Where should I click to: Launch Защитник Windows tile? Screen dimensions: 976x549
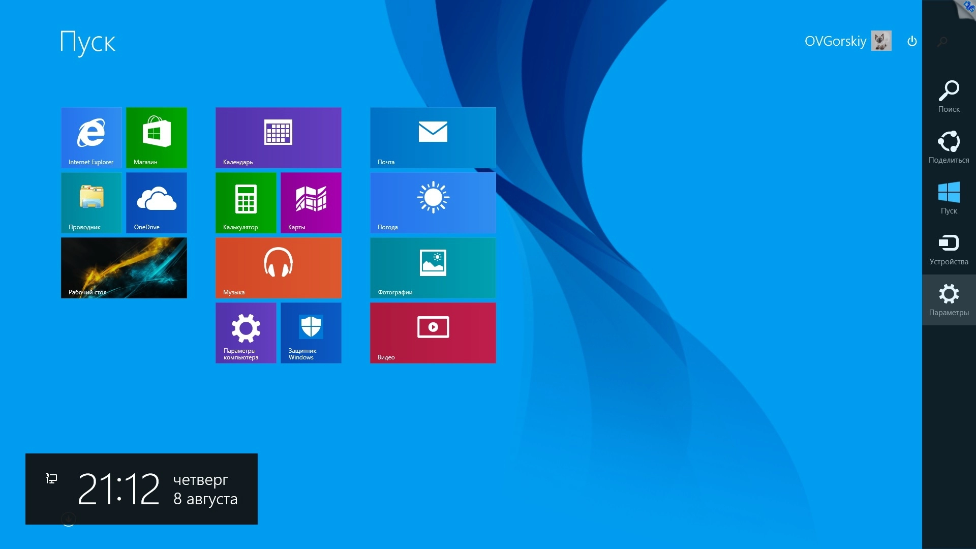click(311, 332)
